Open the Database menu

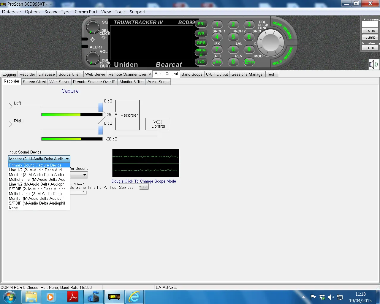[11, 12]
